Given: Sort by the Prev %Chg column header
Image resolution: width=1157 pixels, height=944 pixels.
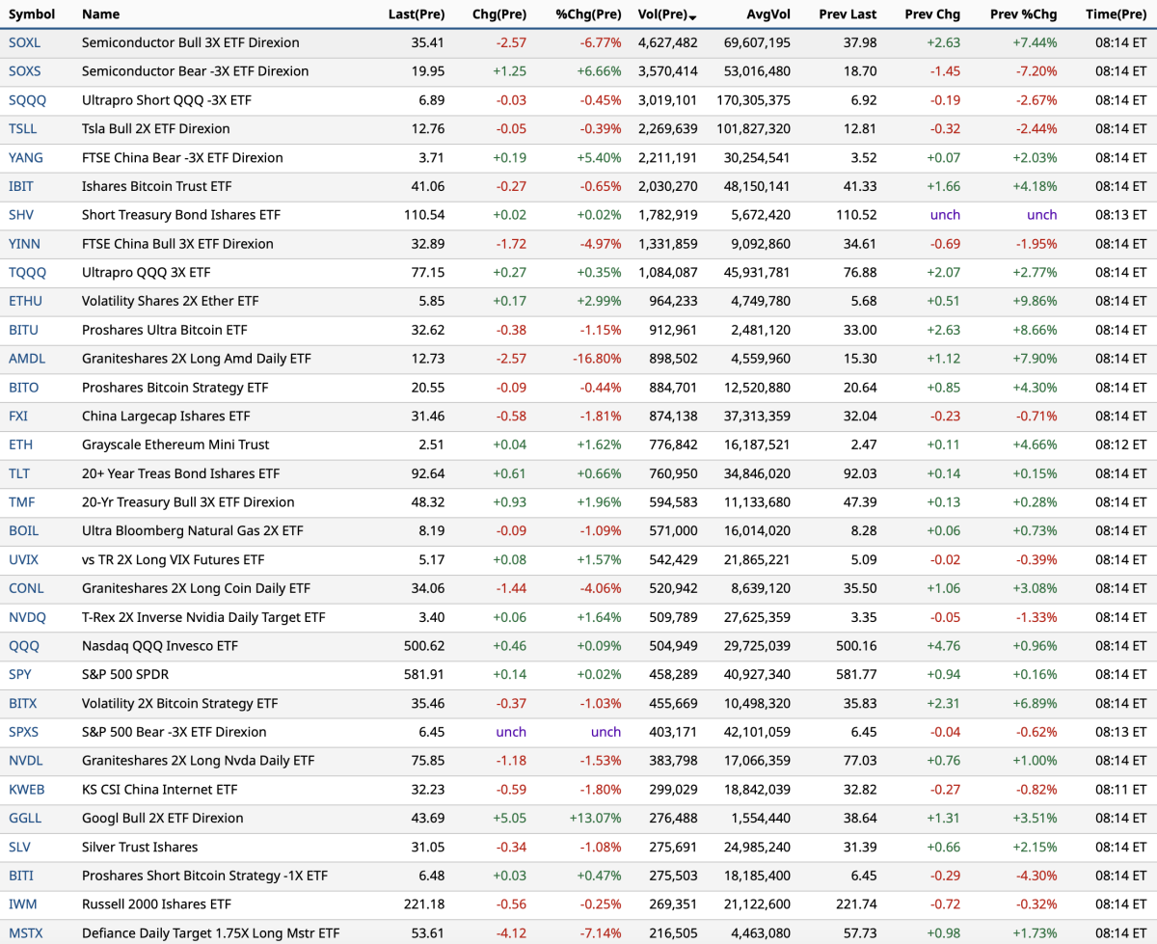Looking at the screenshot, I should tap(1023, 14).
